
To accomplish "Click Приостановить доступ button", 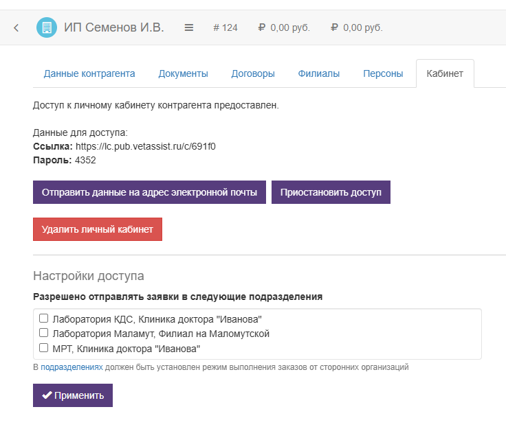I will 331,192.
